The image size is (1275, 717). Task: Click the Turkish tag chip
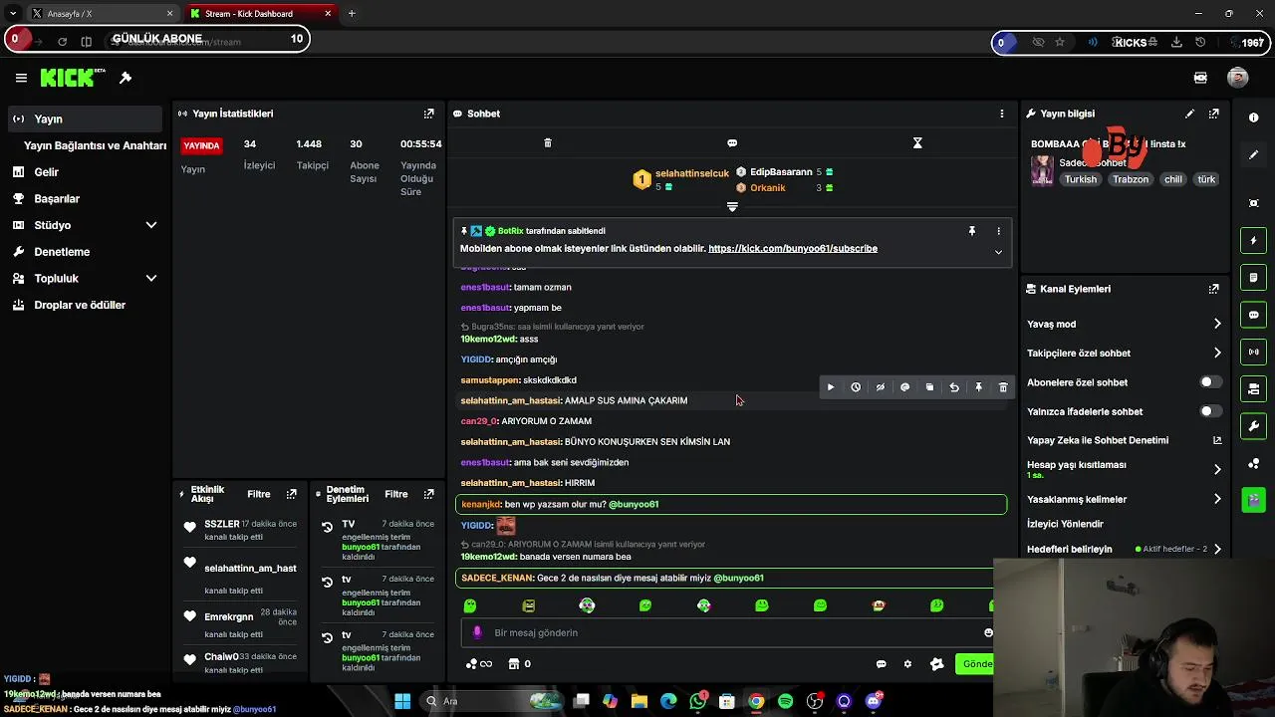point(1080,179)
